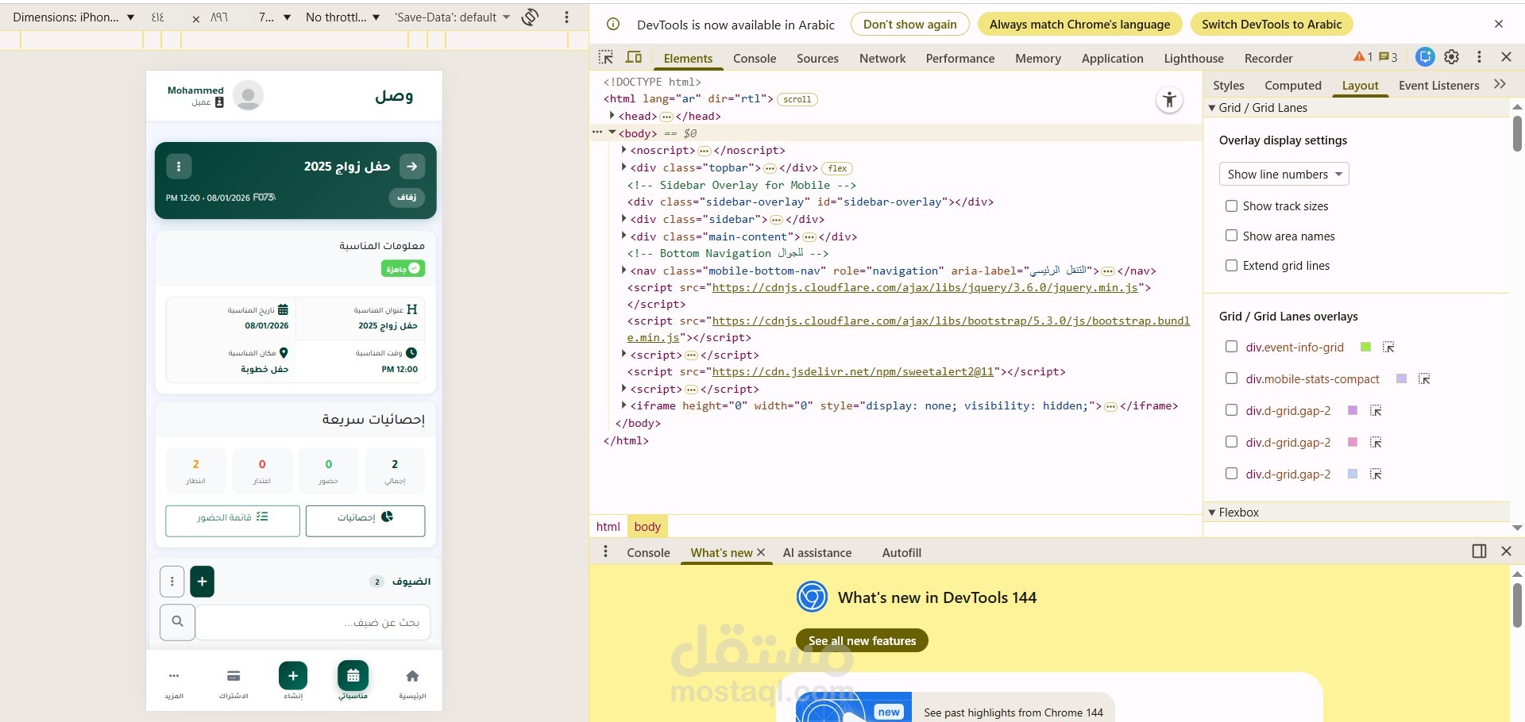The width and height of the screenshot is (1525, 722).
Task: Check the div.event-info-grid overlay checkbox
Action: [x=1231, y=347]
